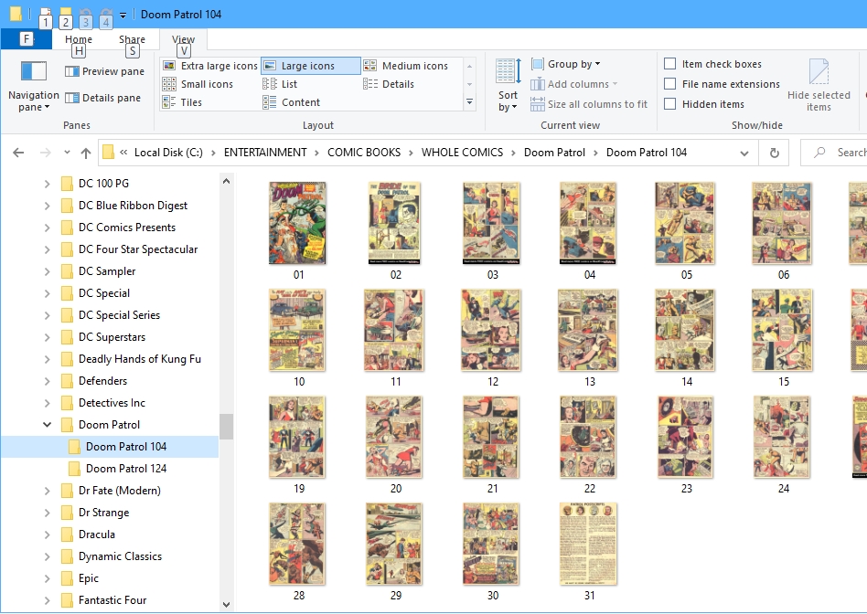Select the text page thumbnail 31
Screen dimensions: 867x614
588,544
